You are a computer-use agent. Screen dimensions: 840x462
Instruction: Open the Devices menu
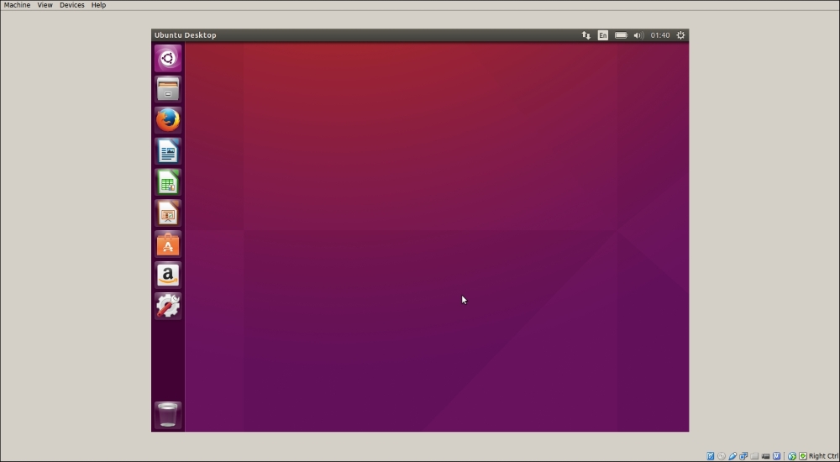tap(71, 5)
